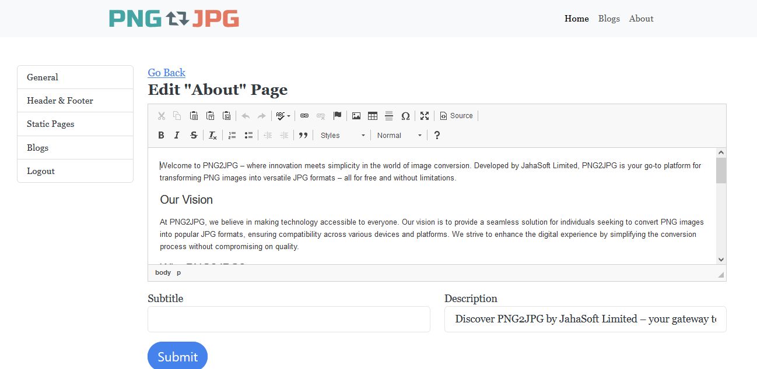Click Paste as plain text icon
Screen dimensions: 757x369
pyautogui.click(x=210, y=116)
